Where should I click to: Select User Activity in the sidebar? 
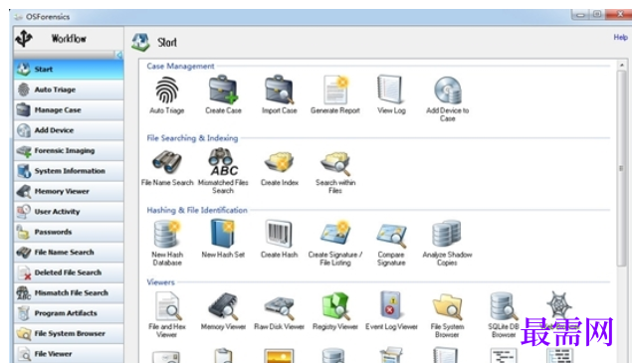[x=69, y=212]
